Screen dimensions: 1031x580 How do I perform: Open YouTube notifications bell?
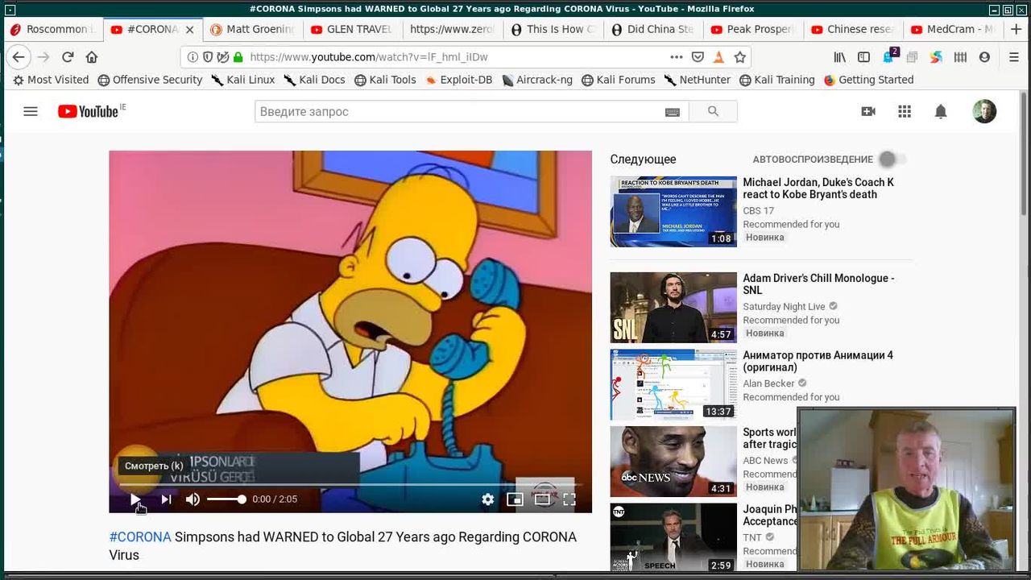(x=940, y=112)
